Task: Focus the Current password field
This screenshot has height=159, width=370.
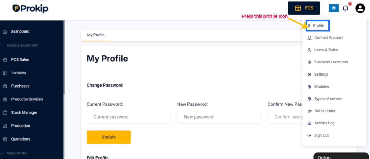Action: click(x=128, y=117)
